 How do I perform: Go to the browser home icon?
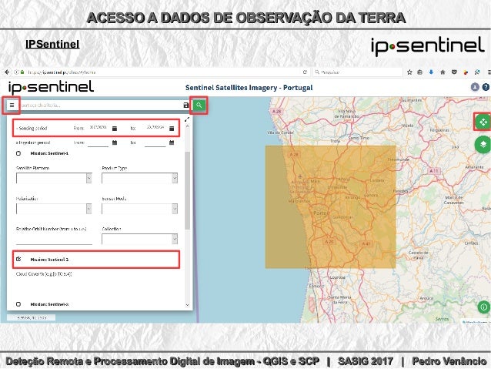coord(443,72)
